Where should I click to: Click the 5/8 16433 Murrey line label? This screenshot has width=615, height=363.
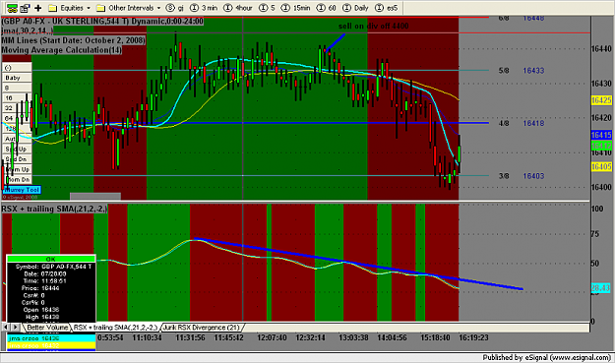[522, 71]
